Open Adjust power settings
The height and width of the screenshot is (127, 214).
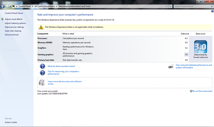(x=14, y=27)
